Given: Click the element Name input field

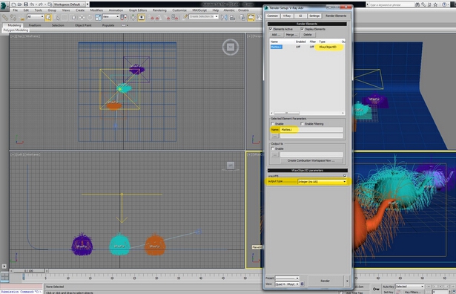Looking at the screenshot, I should (x=311, y=129).
